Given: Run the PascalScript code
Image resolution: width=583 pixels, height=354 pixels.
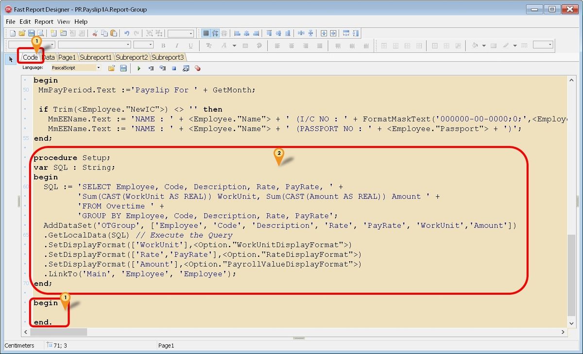Looking at the screenshot, I should point(139,68).
